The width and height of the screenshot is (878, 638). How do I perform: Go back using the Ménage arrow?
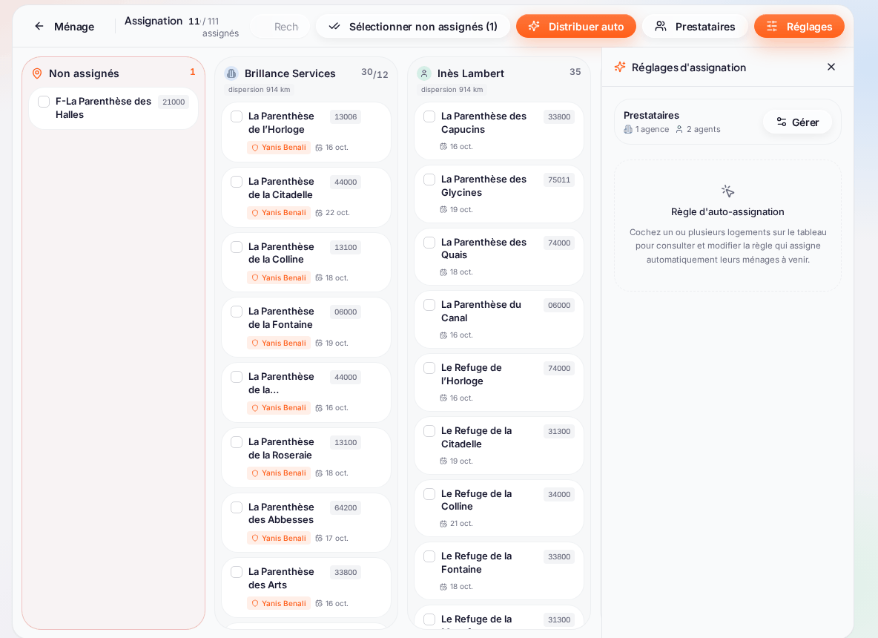(x=39, y=26)
